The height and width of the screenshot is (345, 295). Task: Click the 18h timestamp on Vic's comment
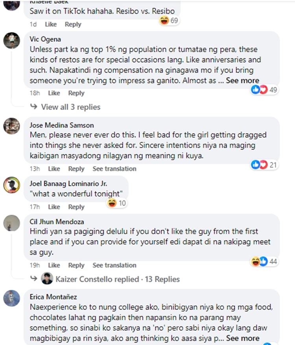point(35,93)
